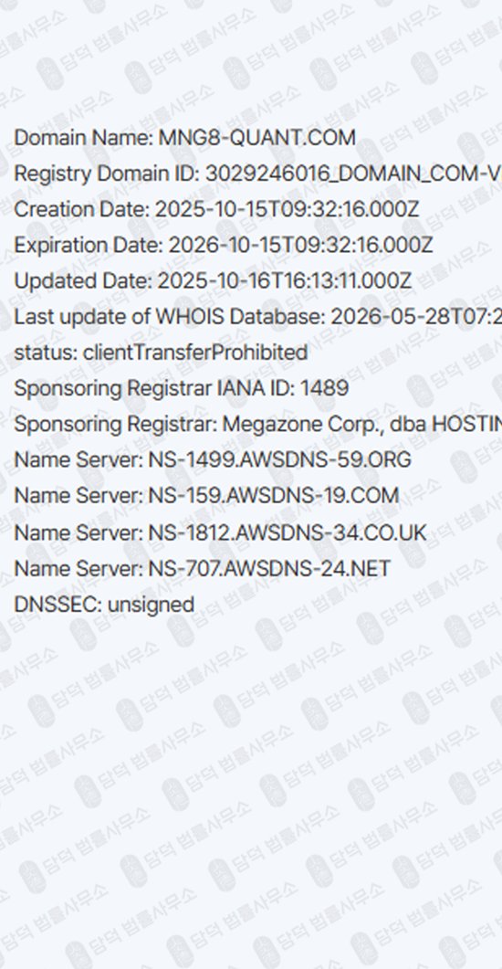Image resolution: width=502 pixels, height=969 pixels.
Task: Select the Updated Date 2025-10-16 line
Action: [x=213, y=281]
